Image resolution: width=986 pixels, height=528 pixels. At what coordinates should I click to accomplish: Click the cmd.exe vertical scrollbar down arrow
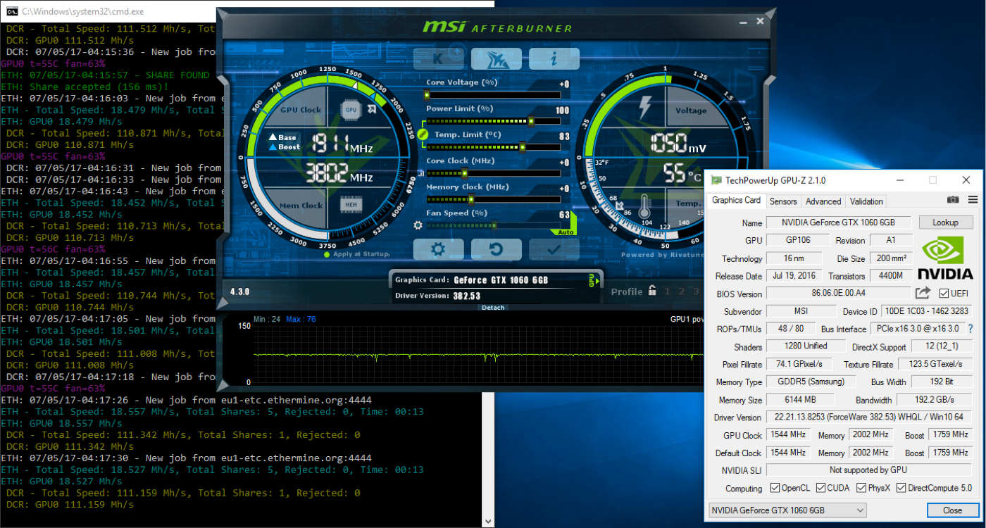(487, 521)
